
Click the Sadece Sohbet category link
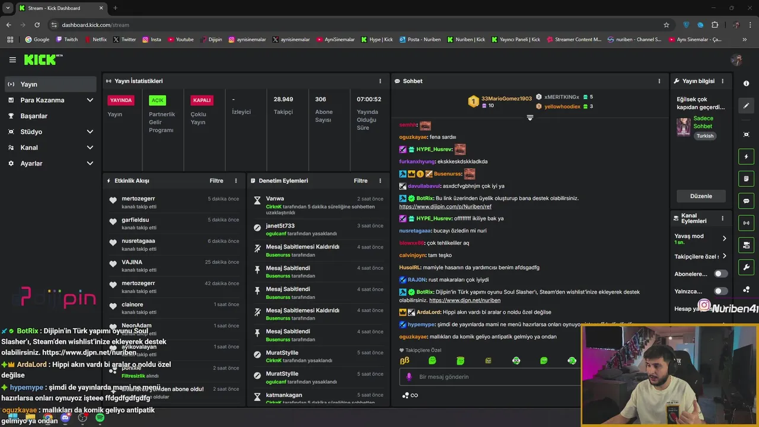tap(703, 122)
